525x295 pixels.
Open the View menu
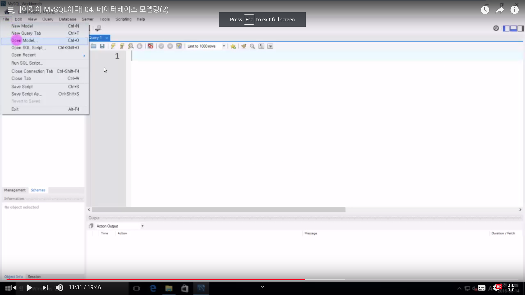click(x=32, y=19)
